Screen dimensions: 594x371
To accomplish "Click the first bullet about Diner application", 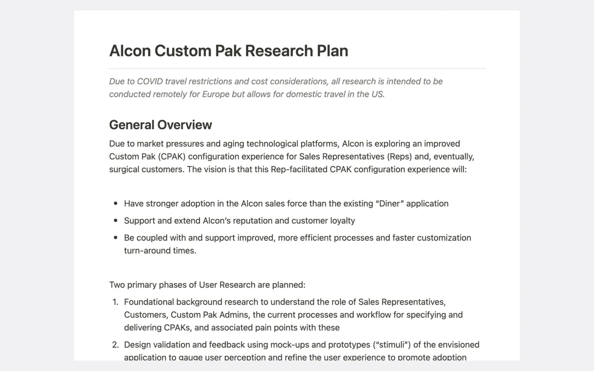I will [x=286, y=203].
